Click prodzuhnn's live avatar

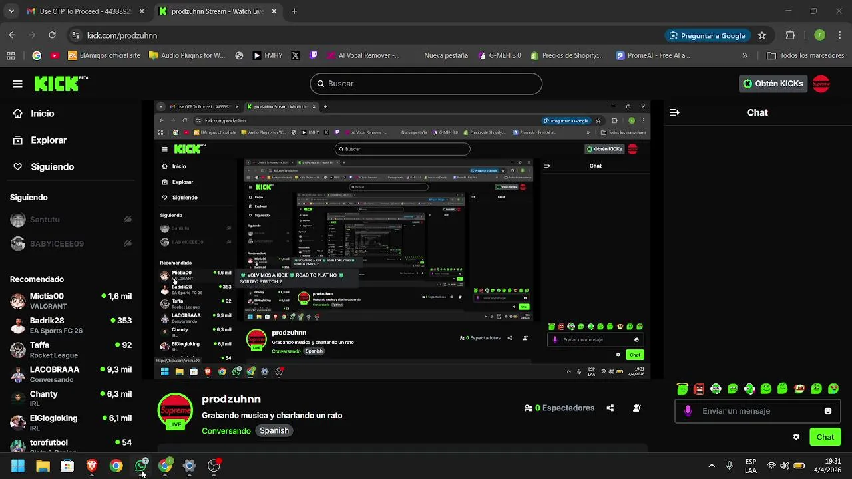click(175, 411)
